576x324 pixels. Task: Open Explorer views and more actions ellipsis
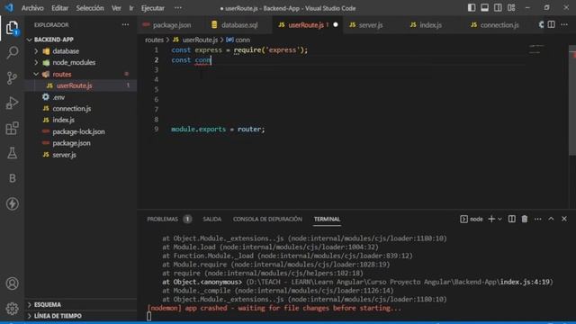[125, 24]
